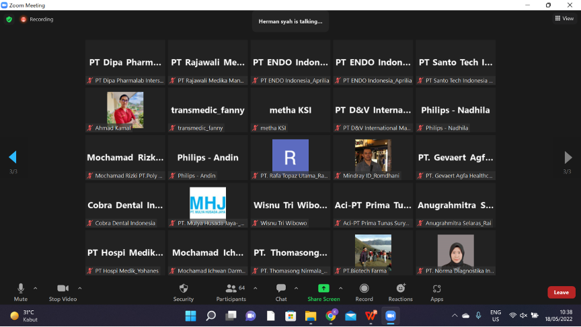Select Mindray ID_Romdhani's photo tile
581x327 pixels.
pyautogui.click(x=373, y=158)
